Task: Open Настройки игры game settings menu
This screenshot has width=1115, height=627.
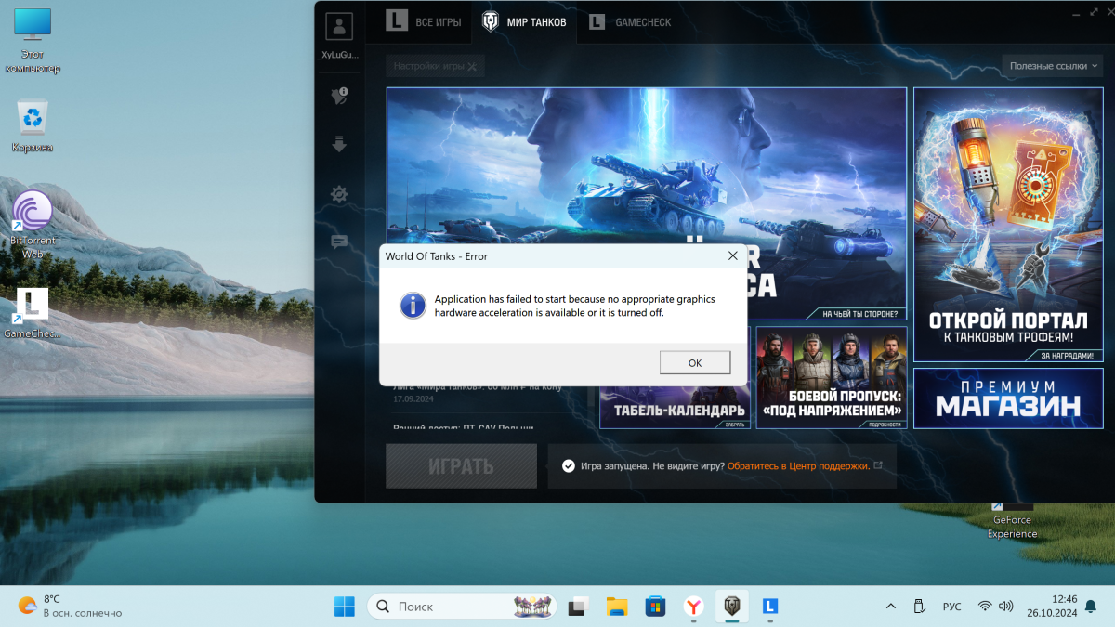Action: 434,66
